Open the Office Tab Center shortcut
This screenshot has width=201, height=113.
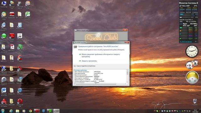pos(4,15)
